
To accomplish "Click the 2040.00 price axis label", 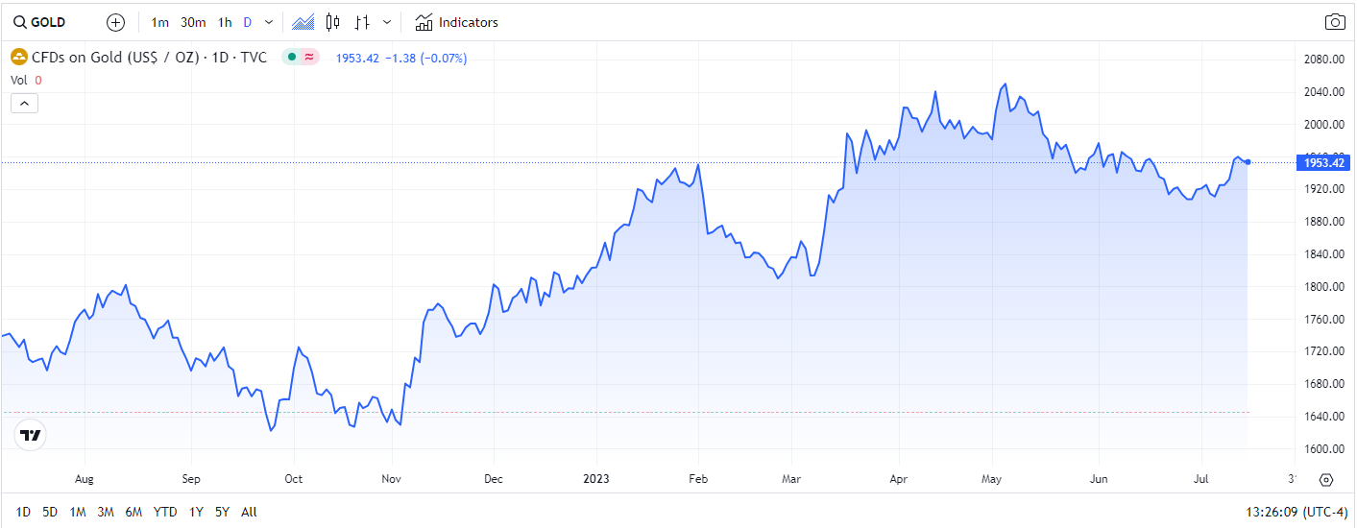I will 1322,92.
